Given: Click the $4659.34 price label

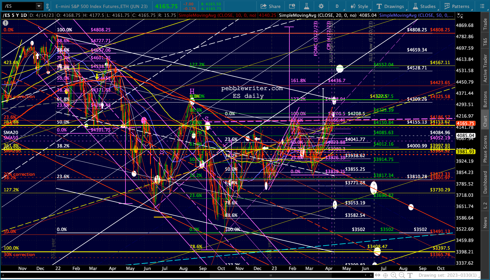Looking at the screenshot, I should point(417,50).
